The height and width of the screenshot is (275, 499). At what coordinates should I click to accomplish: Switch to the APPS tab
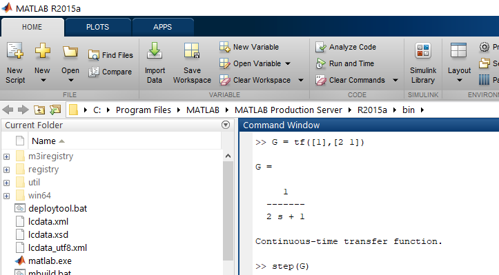click(x=162, y=27)
